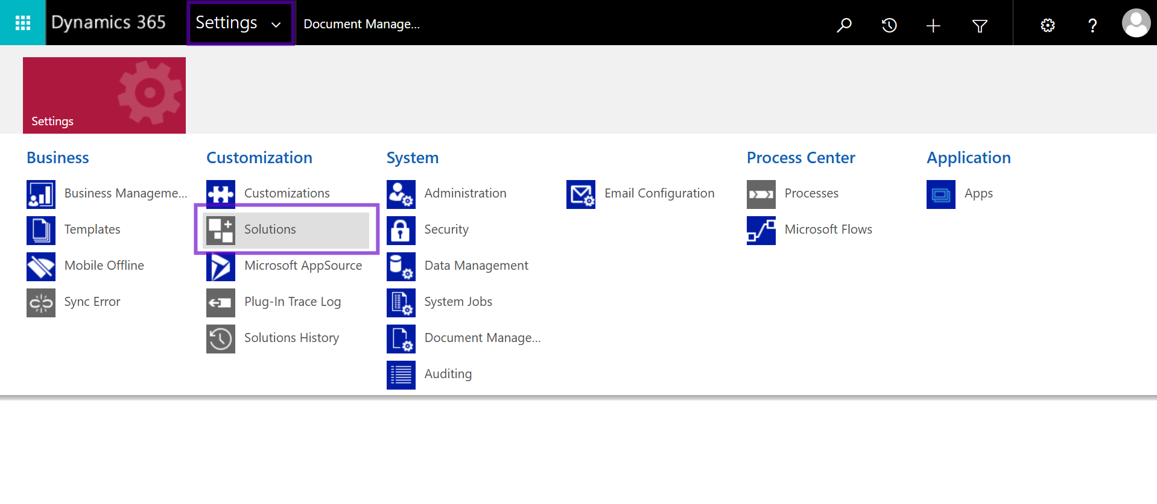
Task: Click the Solutions History clock icon
Action: [221, 338]
